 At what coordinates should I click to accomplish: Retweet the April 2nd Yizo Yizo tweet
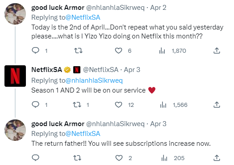coord(78,51)
